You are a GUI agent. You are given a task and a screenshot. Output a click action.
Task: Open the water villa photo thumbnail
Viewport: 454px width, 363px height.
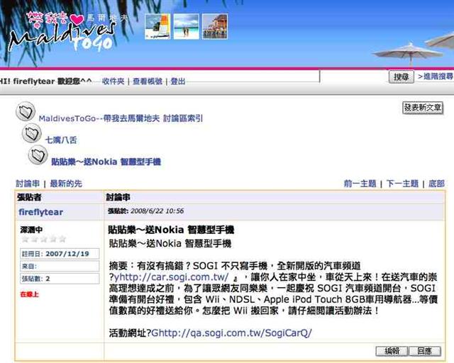[x=215, y=26]
